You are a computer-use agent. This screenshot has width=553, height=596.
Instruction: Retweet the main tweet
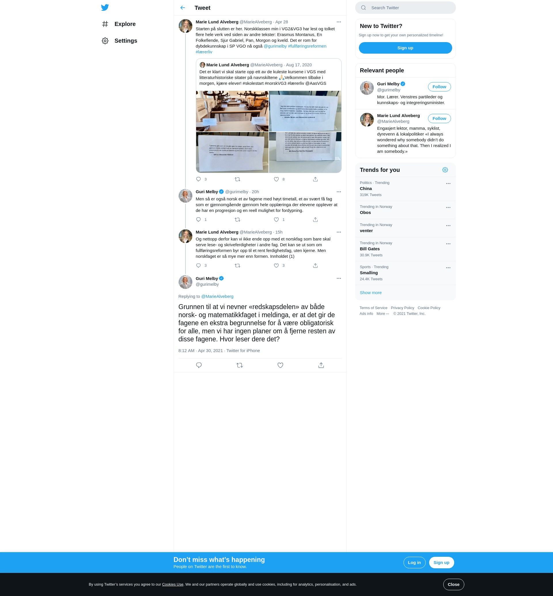239,365
